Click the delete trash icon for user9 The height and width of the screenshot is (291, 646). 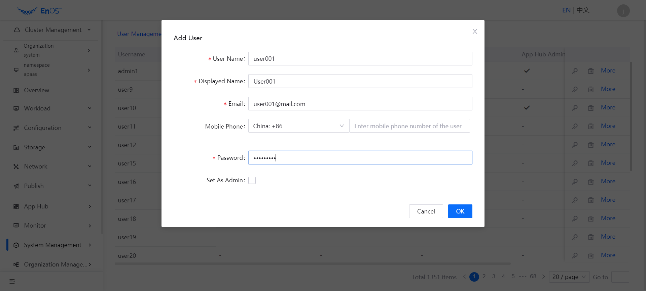point(590,89)
